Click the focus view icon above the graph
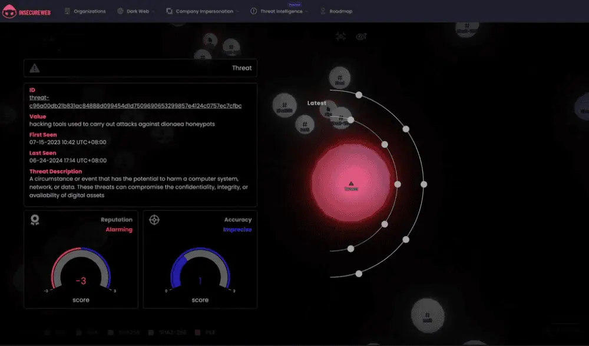589x346 pixels. click(340, 36)
